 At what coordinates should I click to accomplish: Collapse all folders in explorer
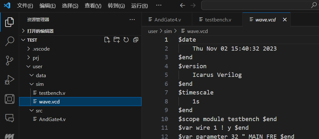point(136,40)
